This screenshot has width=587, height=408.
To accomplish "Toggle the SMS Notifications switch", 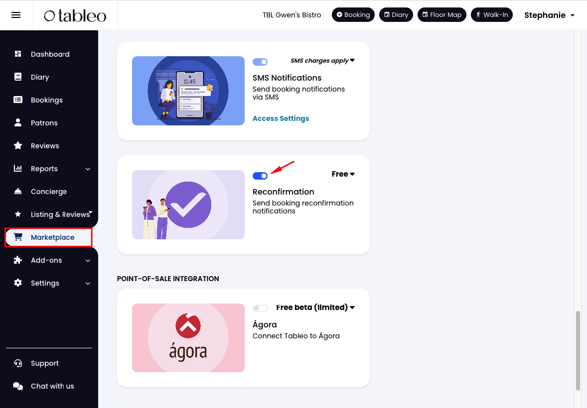I will (x=260, y=62).
